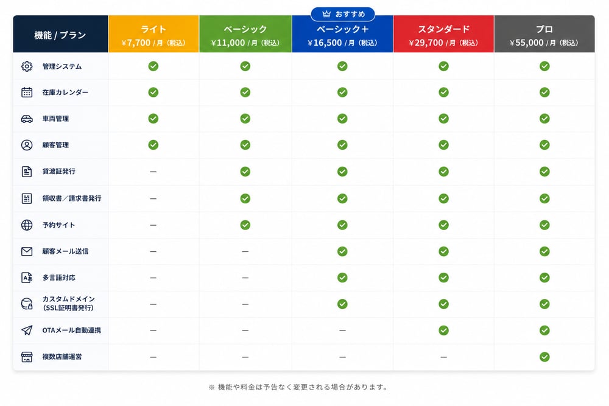
Task: Click the スタンダード dash for 複数店舗運営
Action: click(443, 357)
